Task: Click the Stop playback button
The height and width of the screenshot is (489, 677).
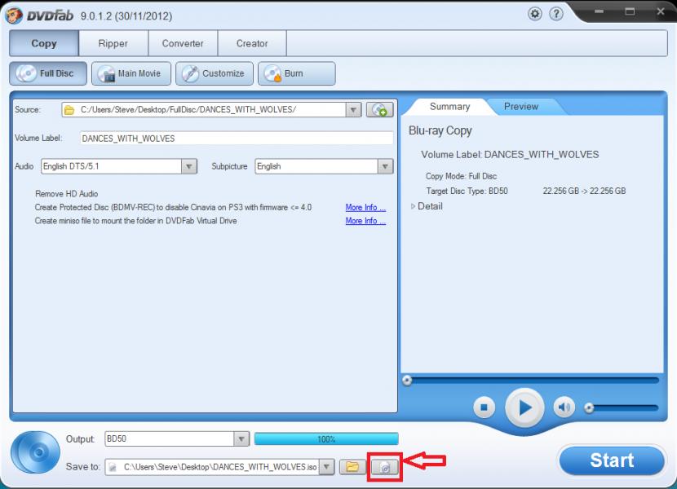Action: [x=484, y=407]
